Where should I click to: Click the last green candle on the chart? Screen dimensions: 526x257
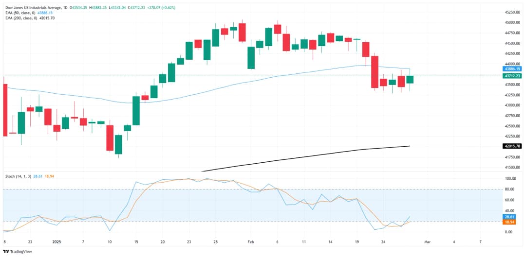[x=410, y=80]
